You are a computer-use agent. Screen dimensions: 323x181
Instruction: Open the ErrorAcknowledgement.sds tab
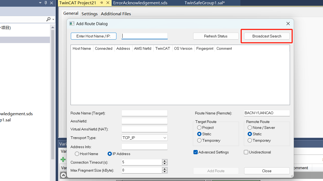pos(140,3)
